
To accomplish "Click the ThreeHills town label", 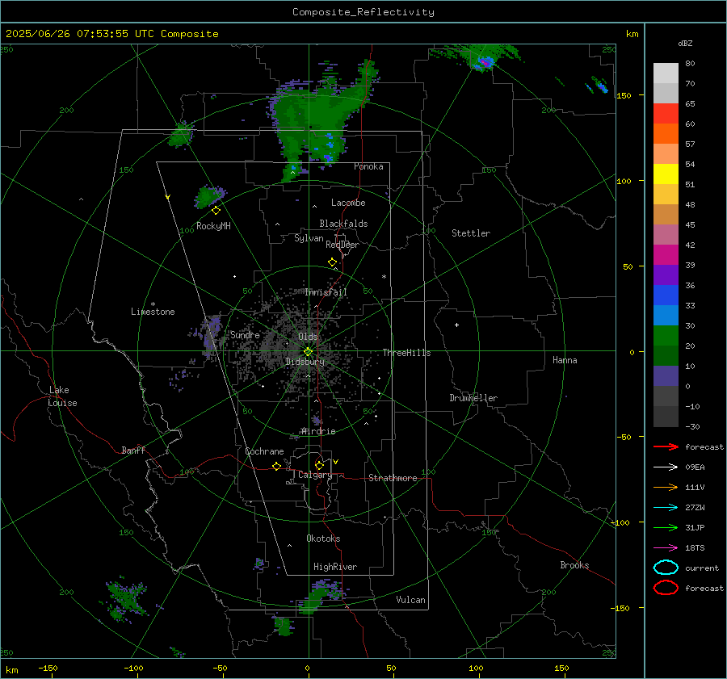I will (x=406, y=353).
